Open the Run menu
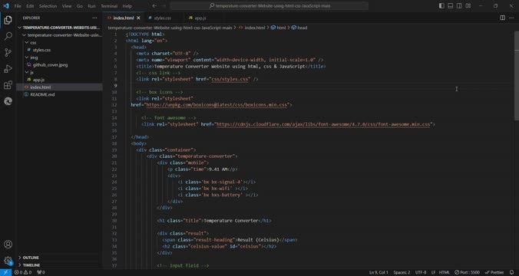The image size is (519, 276). pos(91,6)
